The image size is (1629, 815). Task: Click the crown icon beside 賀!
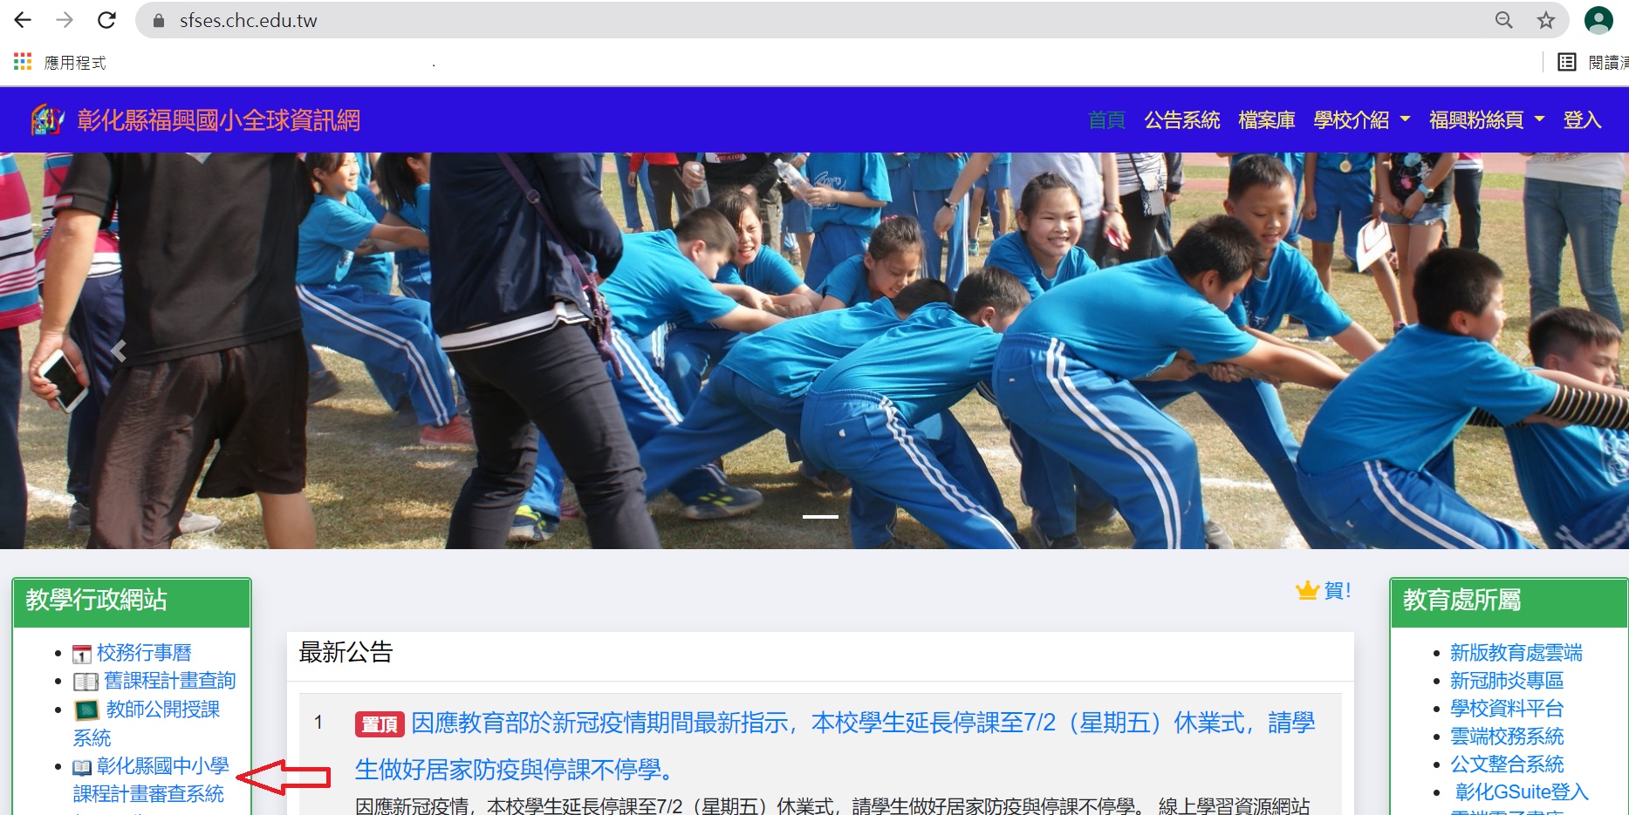pyautogui.click(x=1307, y=591)
